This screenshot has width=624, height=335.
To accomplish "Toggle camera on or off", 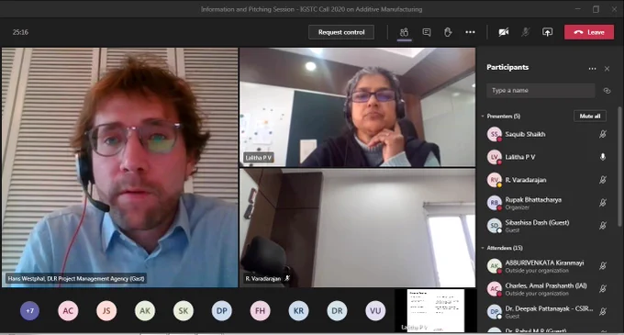I will 504,32.
